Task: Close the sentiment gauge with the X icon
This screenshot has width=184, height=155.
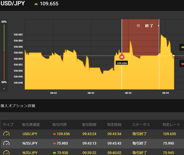Action: [4, 89]
